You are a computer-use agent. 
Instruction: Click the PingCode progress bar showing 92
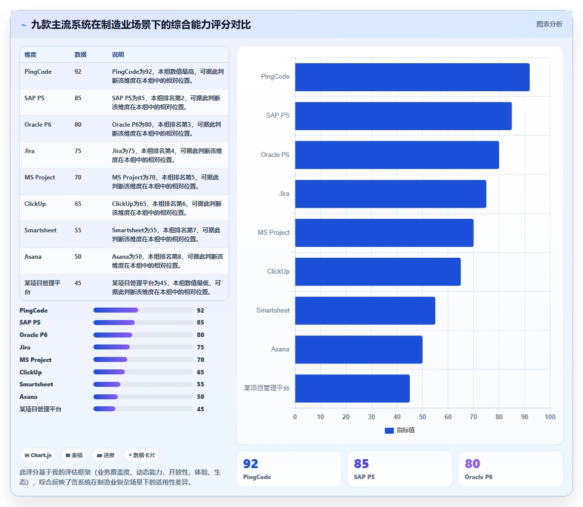tap(143, 310)
